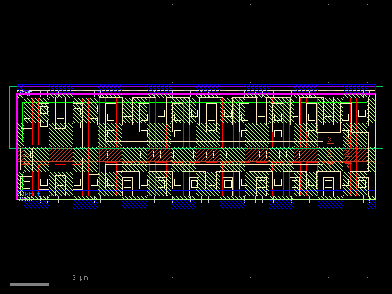Click the bottom magenta VGND ground rail

tap(196, 200)
